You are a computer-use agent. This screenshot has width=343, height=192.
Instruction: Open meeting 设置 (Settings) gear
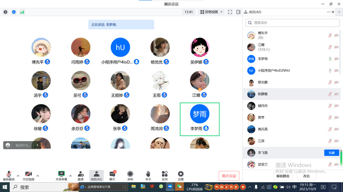181,175
